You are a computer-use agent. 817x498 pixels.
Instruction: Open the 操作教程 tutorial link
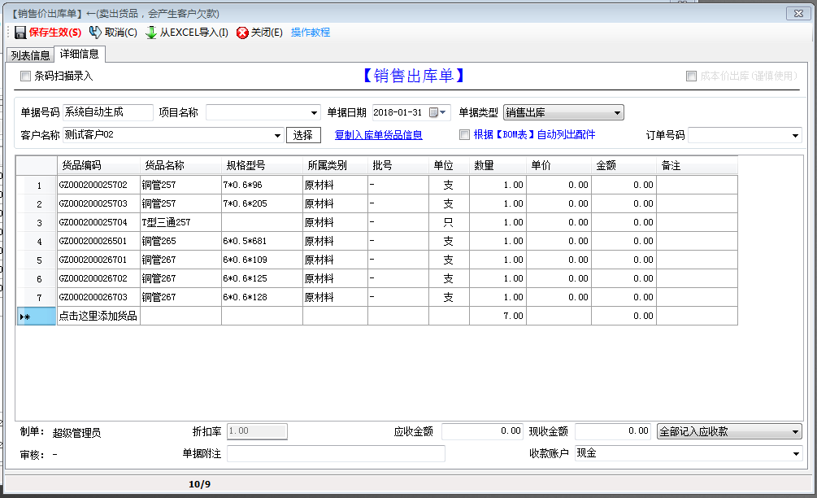click(x=311, y=33)
